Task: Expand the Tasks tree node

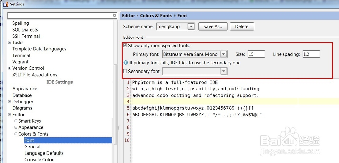Action: click(x=9, y=43)
